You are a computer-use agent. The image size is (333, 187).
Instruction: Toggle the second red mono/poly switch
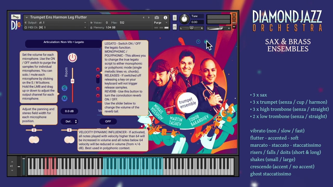98,76
